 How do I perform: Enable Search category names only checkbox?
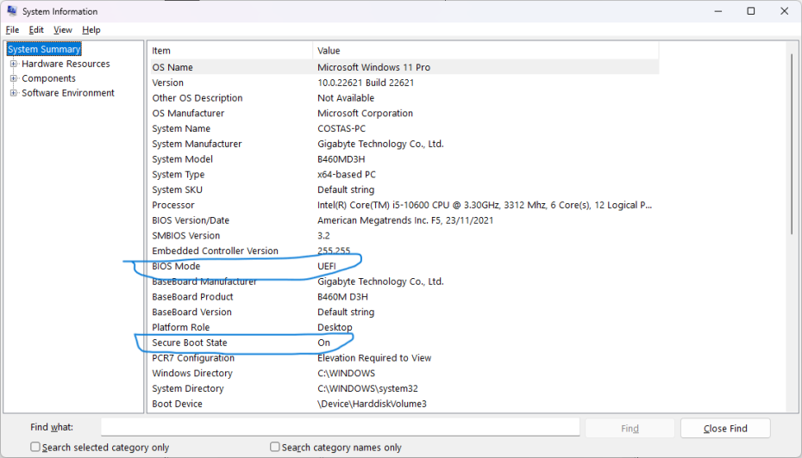point(275,447)
